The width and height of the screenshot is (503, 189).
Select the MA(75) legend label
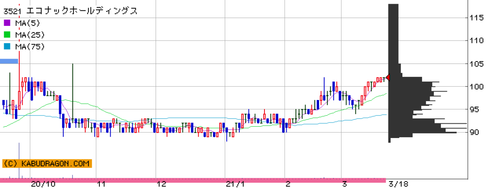[x=30, y=46]
